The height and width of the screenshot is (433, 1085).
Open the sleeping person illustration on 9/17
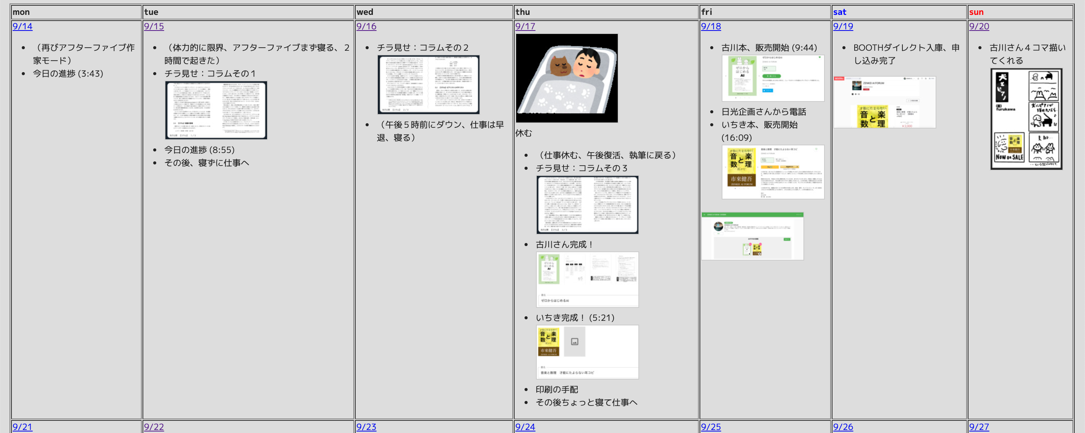coord(567,77)
